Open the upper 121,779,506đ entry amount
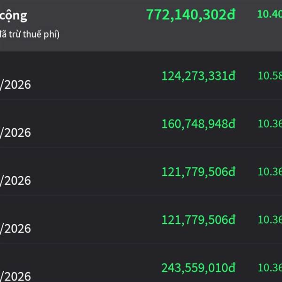 (198, 172)
